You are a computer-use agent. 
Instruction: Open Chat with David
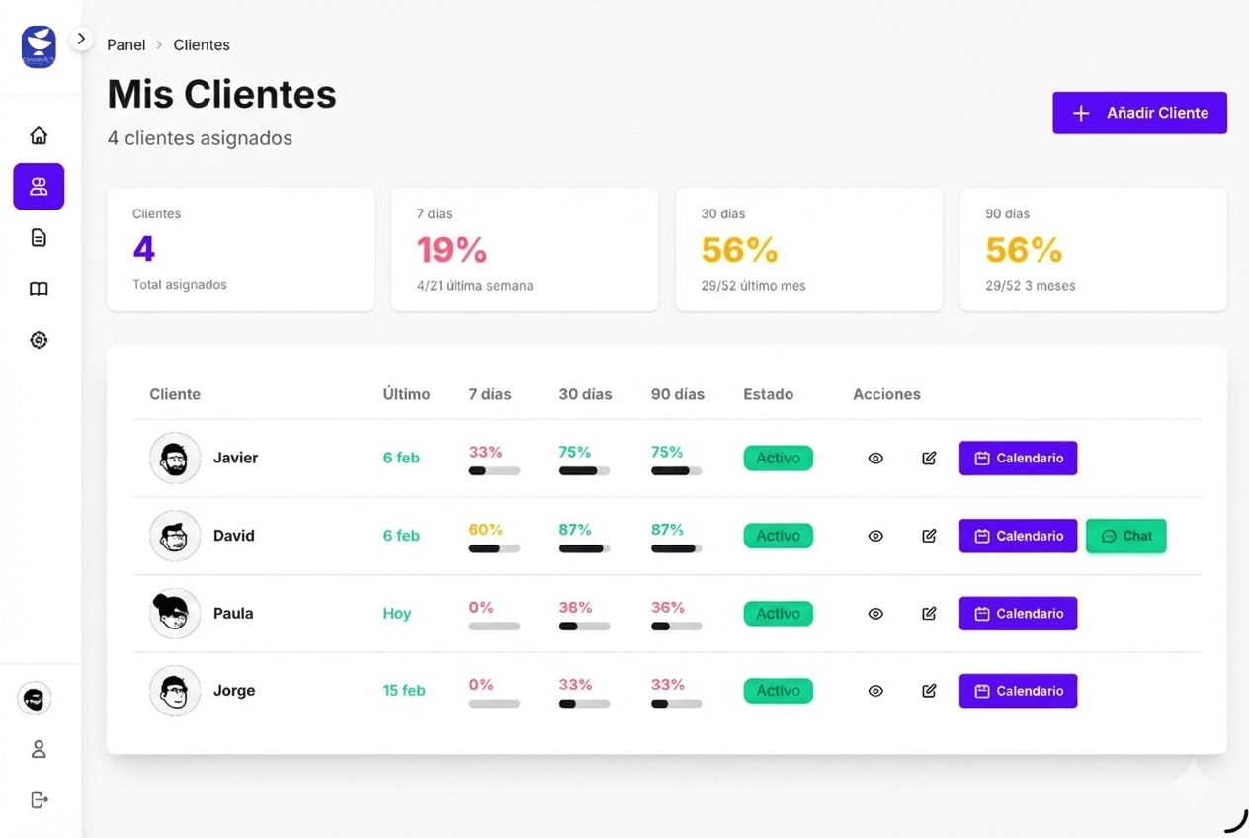[x=1125, y=536]
